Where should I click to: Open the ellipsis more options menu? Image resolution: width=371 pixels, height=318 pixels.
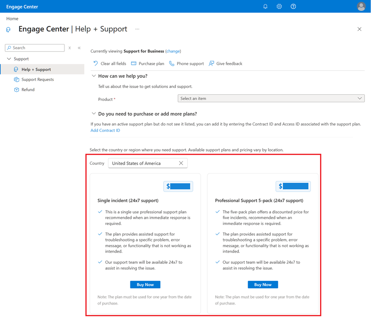[x=137, y=29]
